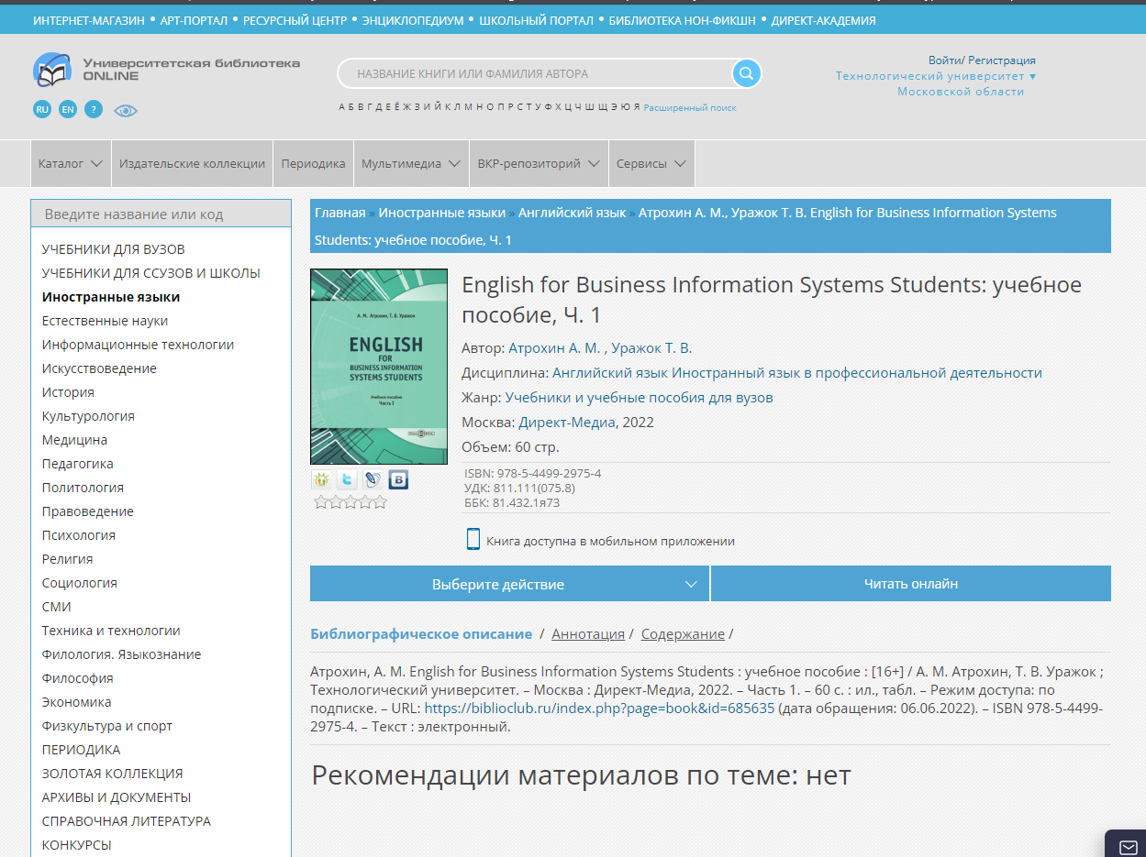Rate the book with the third star

[x=350, y=502]
